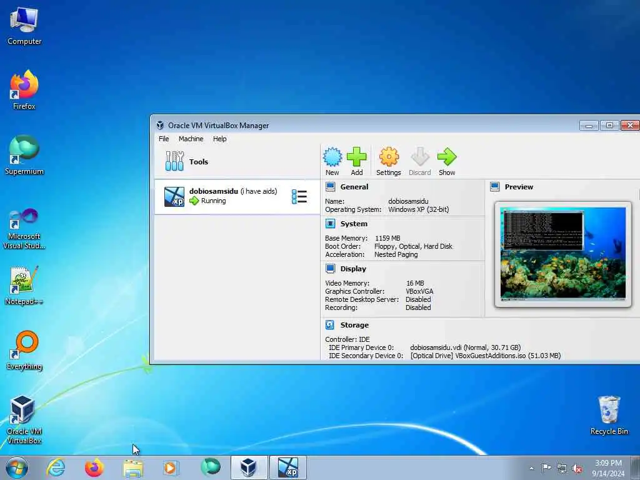Select the Supermium desktop shortcut
The height and width of the screenshot is (480, 640).
[x=24, y=155]
